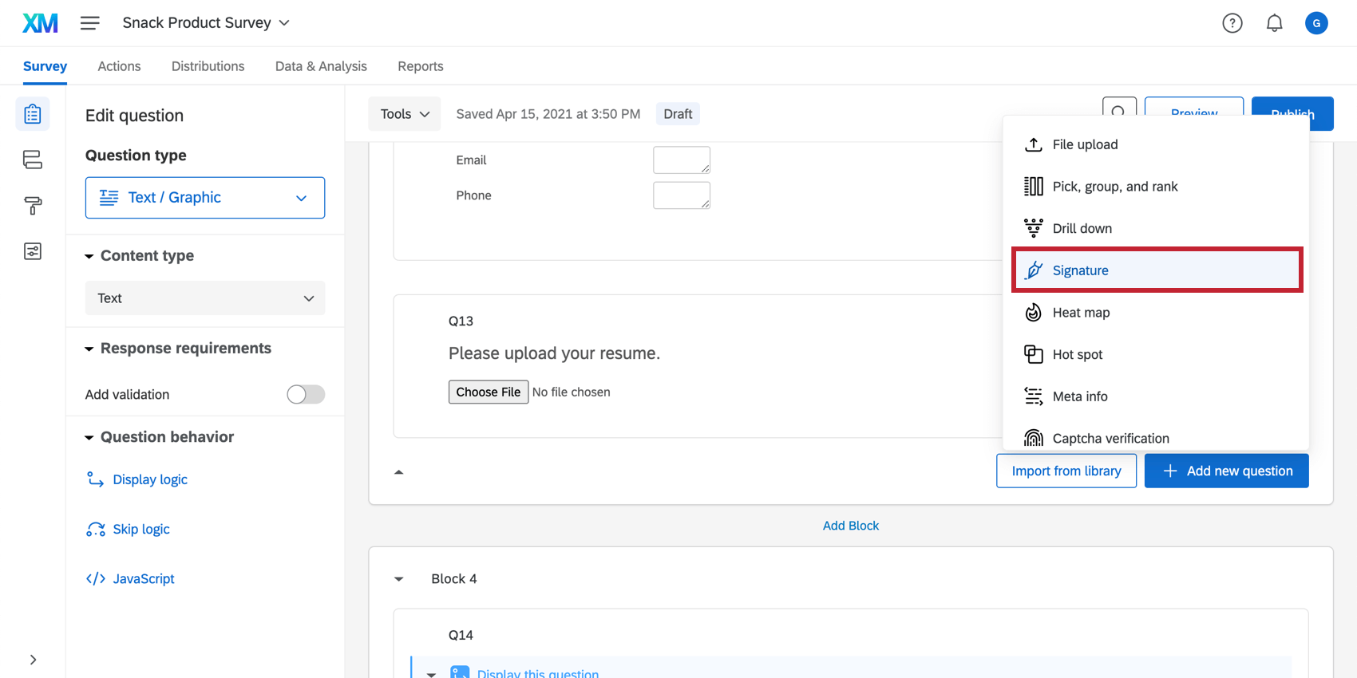Open Survey options sidebar icon
1357x678 pixels.
tap(33, 251)
